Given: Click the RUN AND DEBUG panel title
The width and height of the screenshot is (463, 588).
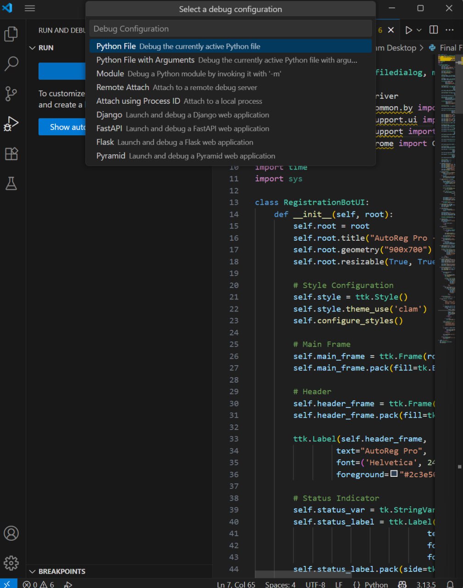Looking at the screenshot, I should [62, 30].
